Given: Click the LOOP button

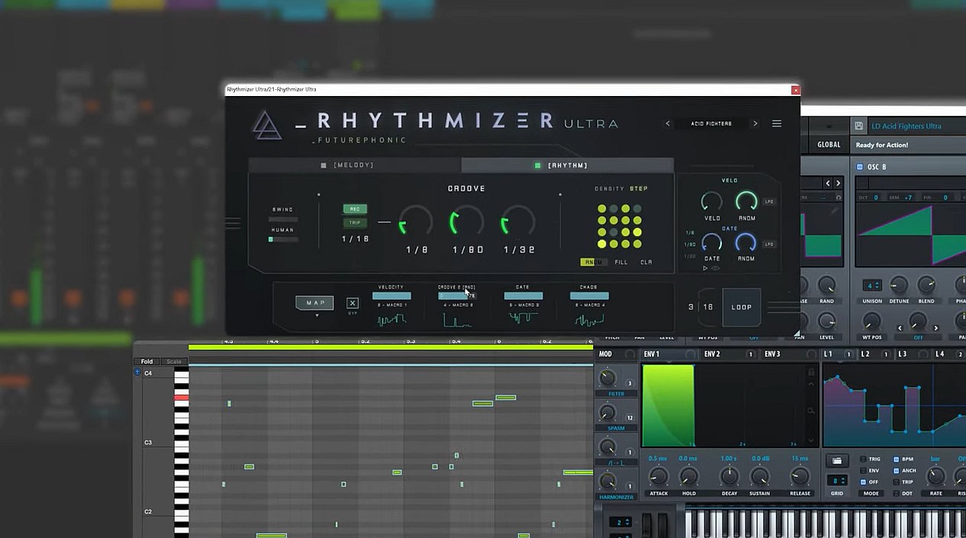Looking at the screenshot, I should 742,307.
